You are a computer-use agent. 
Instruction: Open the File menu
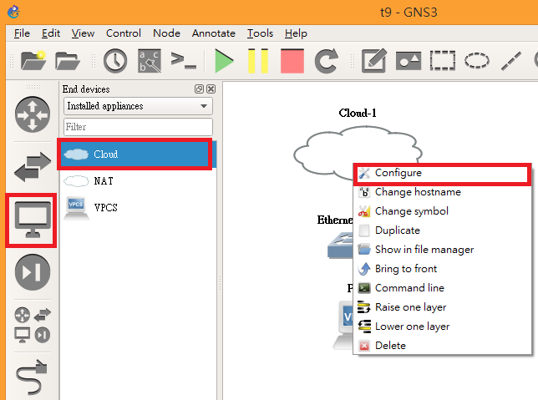[22, 33]
